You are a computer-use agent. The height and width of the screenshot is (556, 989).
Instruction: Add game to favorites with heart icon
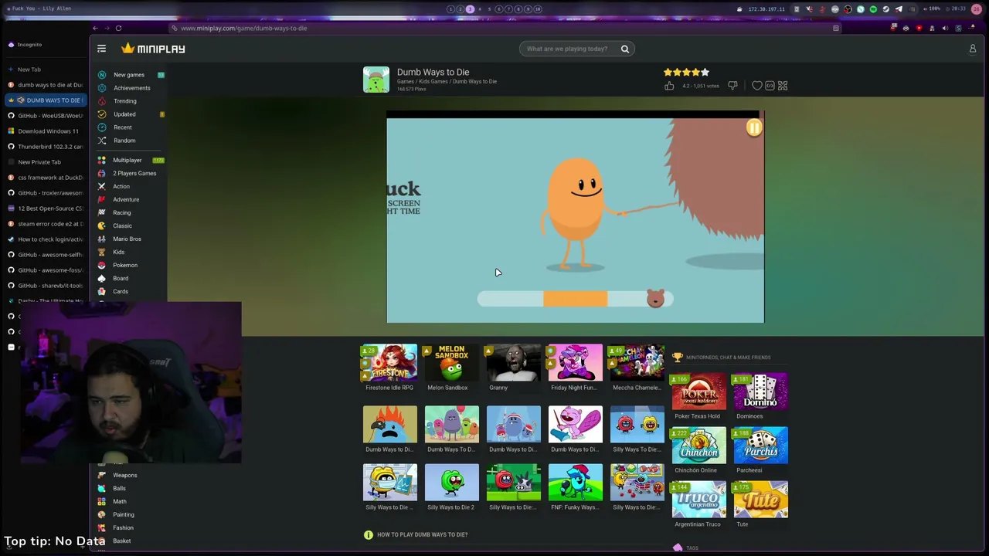click(x=757, y=86)
